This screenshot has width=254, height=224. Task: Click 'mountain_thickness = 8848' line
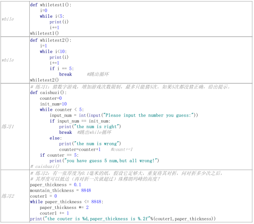click(60, 191)
